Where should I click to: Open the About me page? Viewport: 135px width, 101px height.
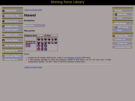[121, 40]
